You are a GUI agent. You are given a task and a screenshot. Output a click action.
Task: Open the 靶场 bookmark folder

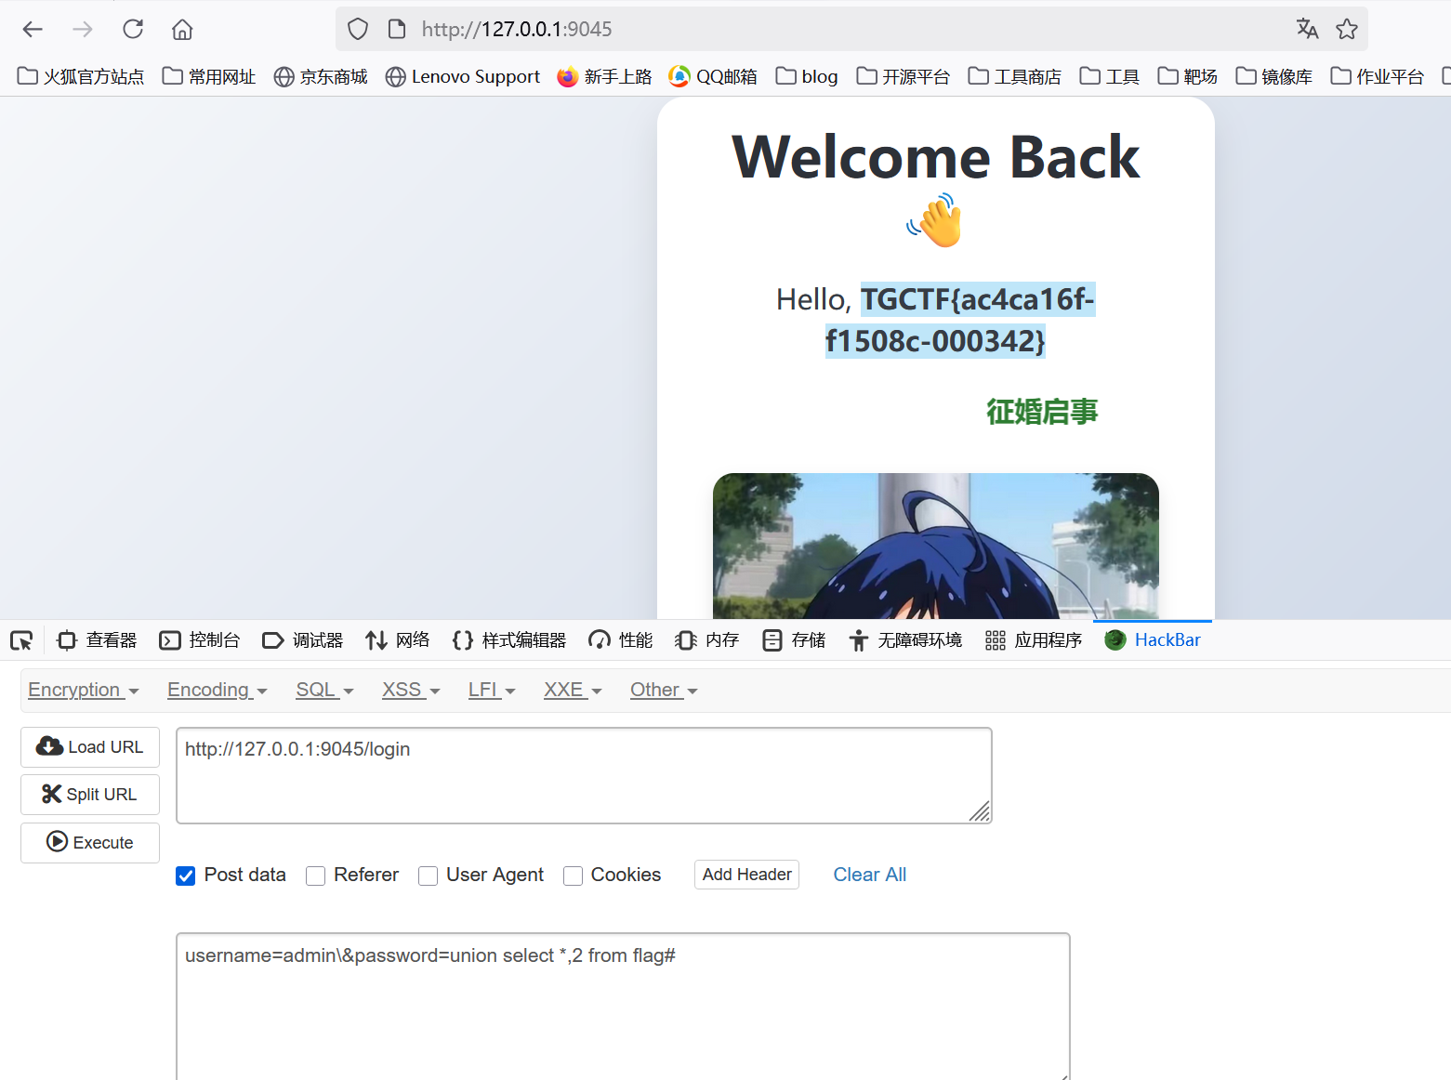[1187, 76]
